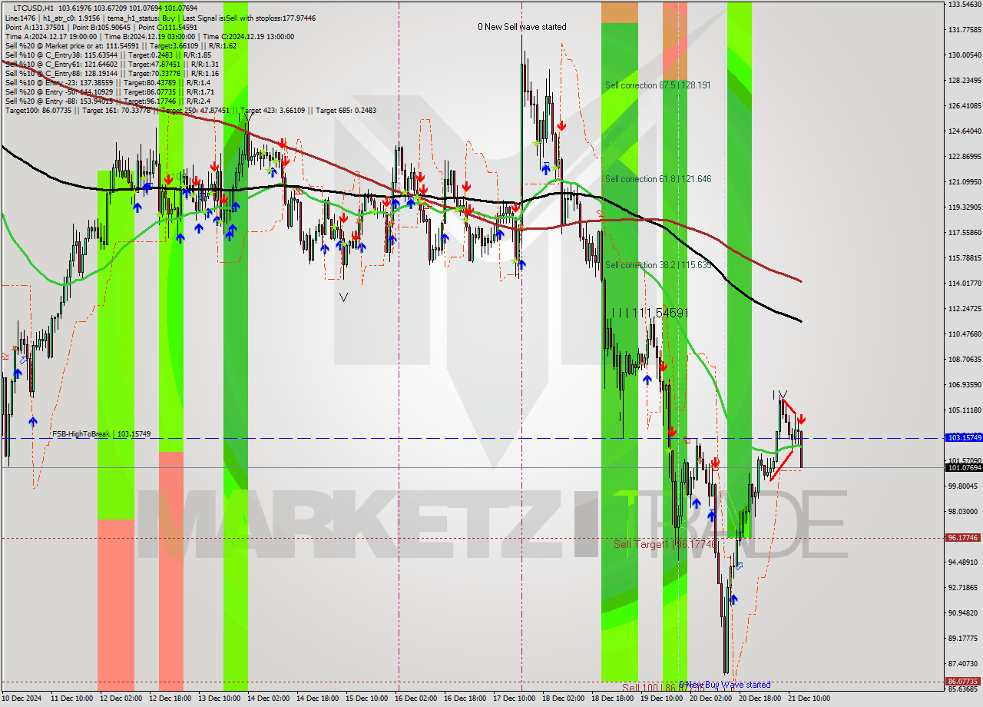This screenshot has height=707, width=983.
Task: Click the 133.54630 price axis value
Action: [964, 5]
